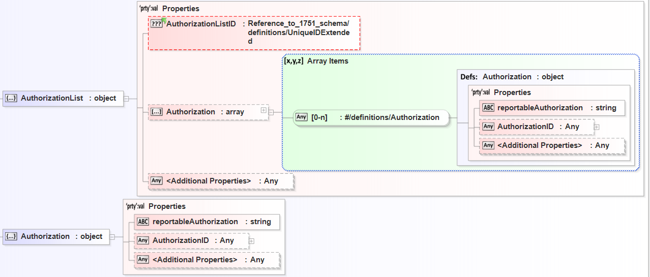
Task: Click the object icon of bottom Authorization node
Action: 11,236
